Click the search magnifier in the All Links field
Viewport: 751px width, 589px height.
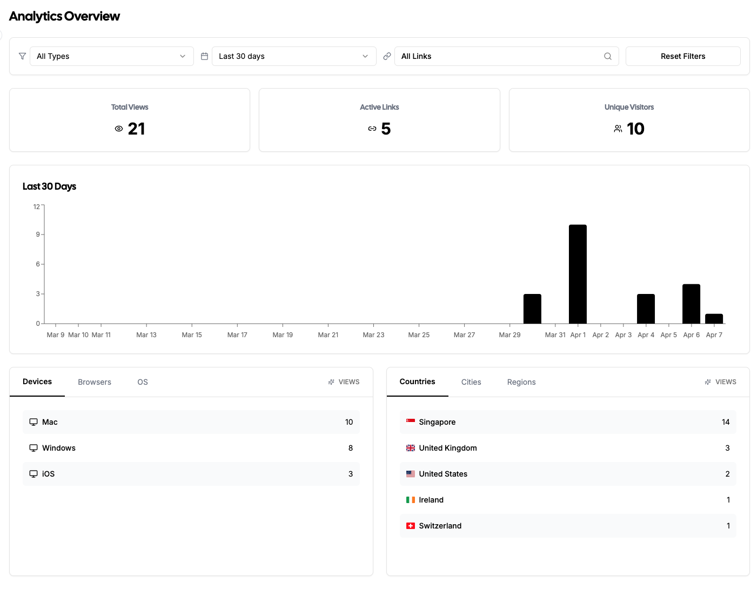pos(607,56)
